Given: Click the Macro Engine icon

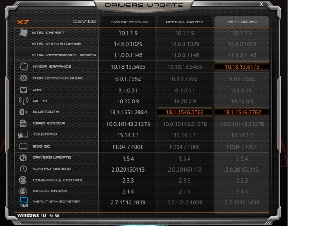Looking at the screenshot, I should pyautogui.click(x=23, y=191).
